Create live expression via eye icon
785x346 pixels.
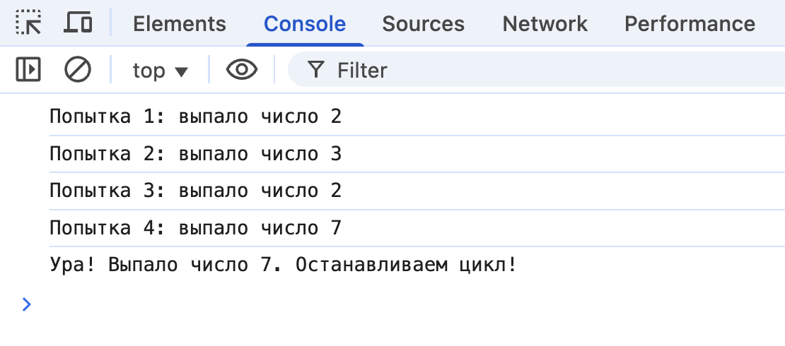point(241,69)
